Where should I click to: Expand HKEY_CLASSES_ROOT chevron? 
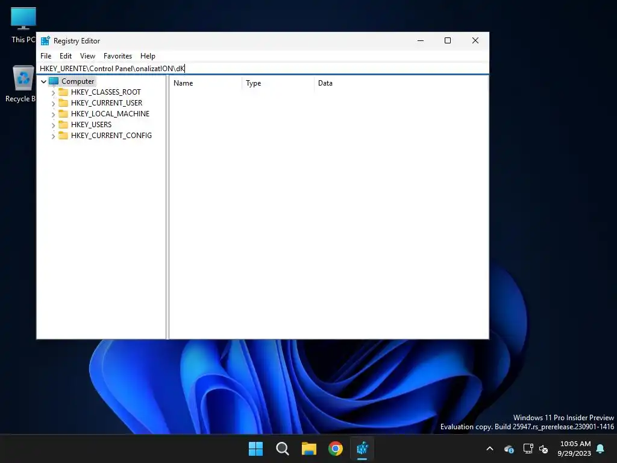coord(54,92)
